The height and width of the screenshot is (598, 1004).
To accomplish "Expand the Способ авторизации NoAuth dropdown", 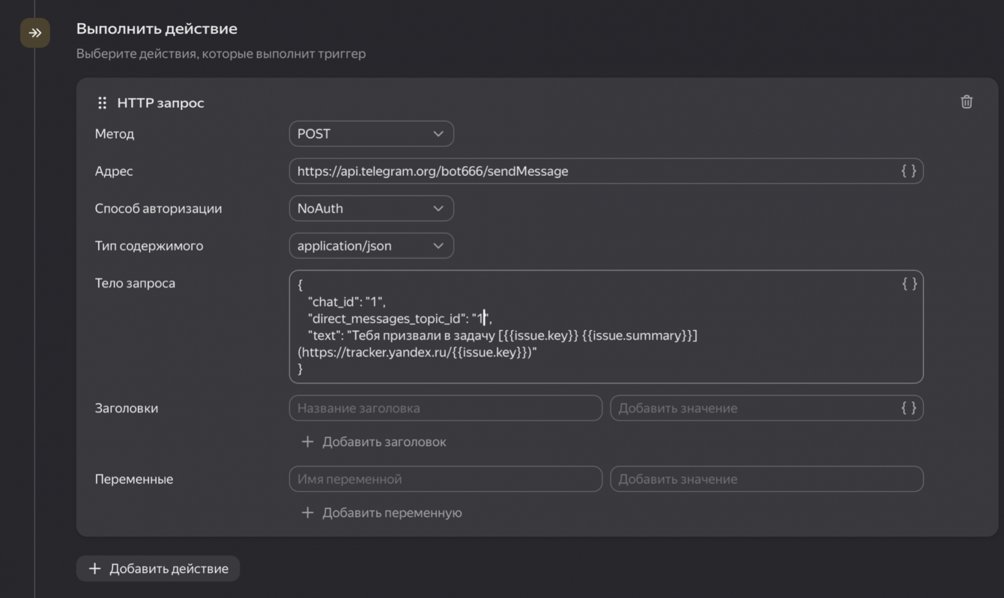I will [x=371, y=209].
